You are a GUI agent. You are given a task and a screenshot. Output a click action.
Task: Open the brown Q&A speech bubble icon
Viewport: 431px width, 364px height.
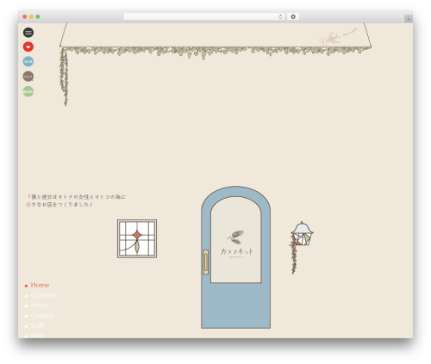point(28,77)
